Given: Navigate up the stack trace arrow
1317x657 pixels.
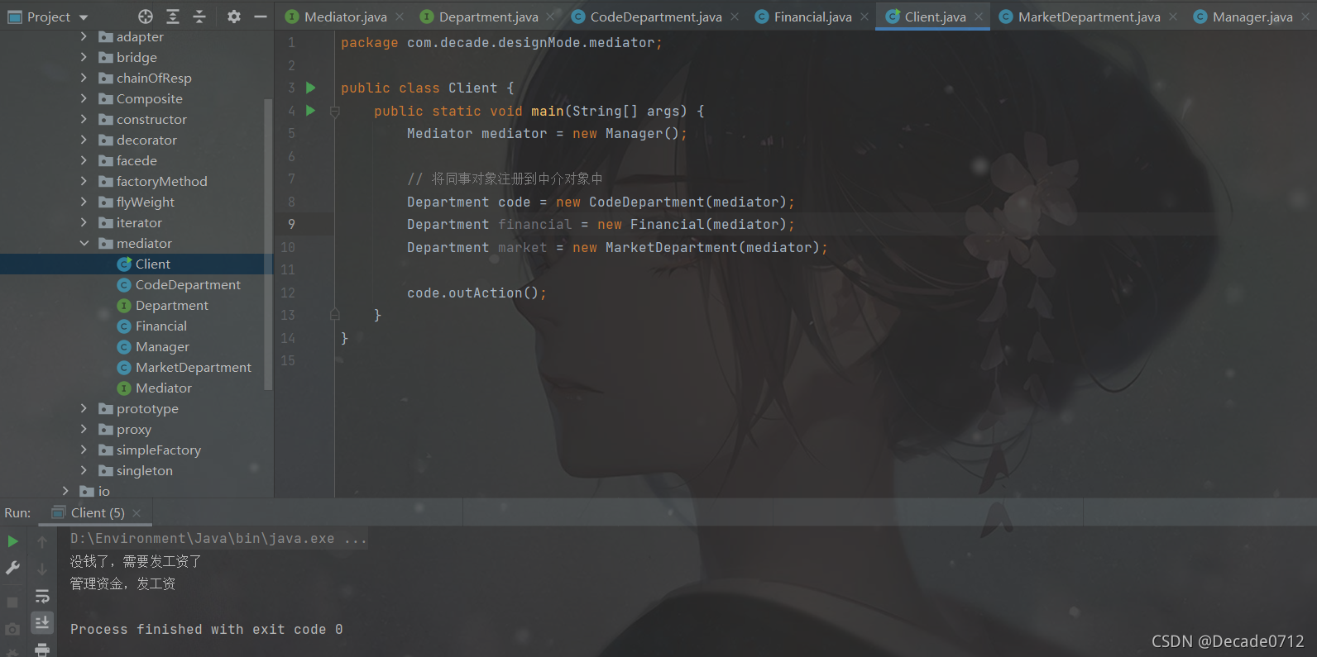Looking at the screenshot, I should pos(42,541).
